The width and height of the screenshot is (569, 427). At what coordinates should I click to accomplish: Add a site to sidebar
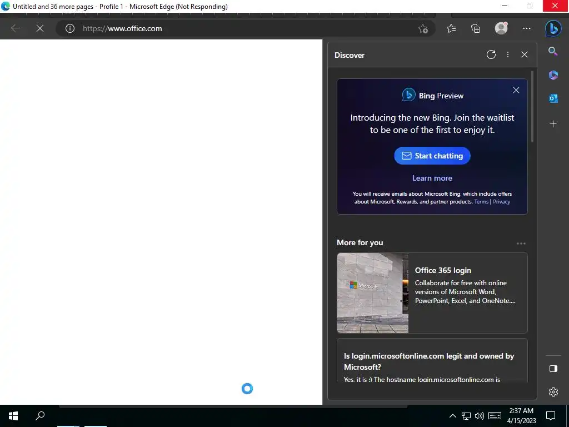coord(553,124)
